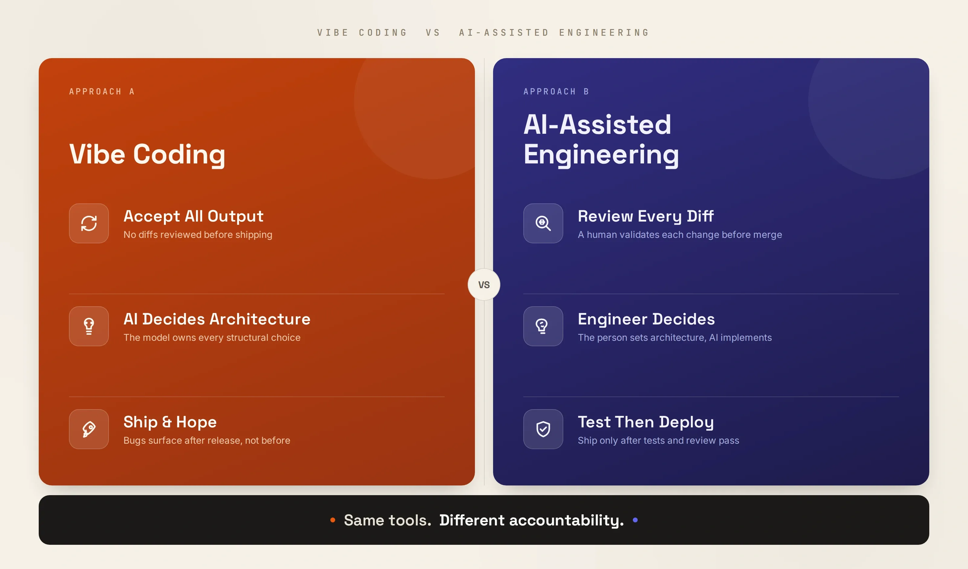The image size is (968, 569).
Task: Click 'No diffs reviewed before shipping' text
Action: click(198, 235)
